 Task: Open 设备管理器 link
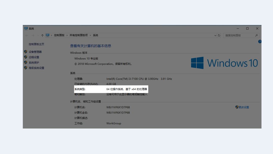point(35,52)
